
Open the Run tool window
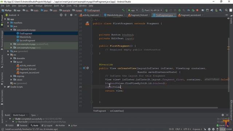(x=73, y=126)
